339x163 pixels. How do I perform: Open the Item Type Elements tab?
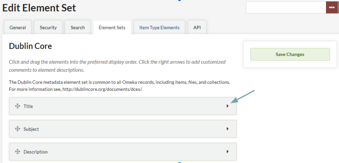(159, 28)
